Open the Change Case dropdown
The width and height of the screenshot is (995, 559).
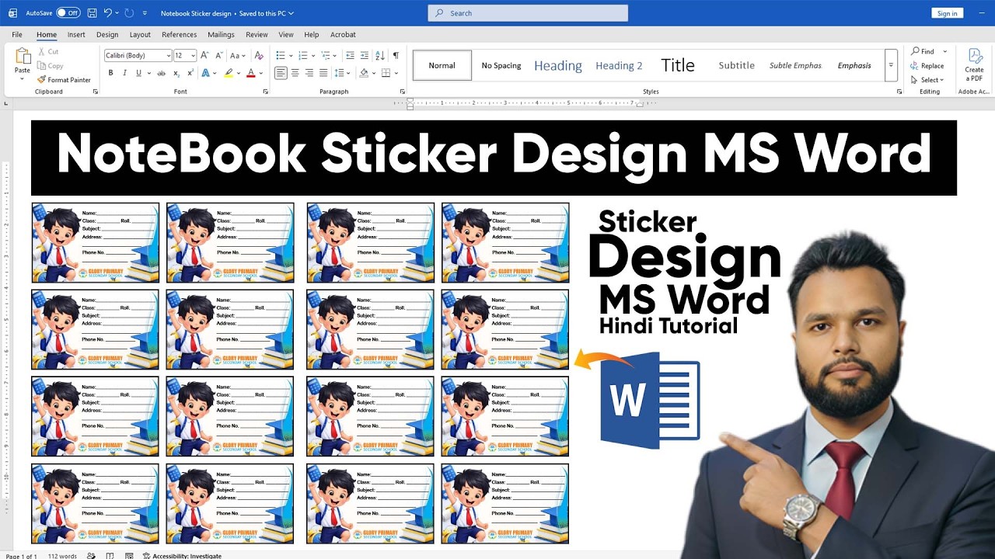click(x=238, y=56)
